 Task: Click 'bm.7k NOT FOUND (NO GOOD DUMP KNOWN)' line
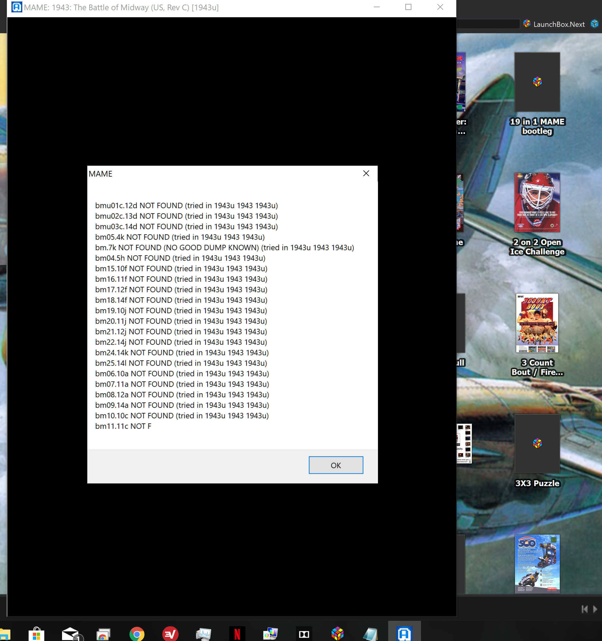point(225,248)
